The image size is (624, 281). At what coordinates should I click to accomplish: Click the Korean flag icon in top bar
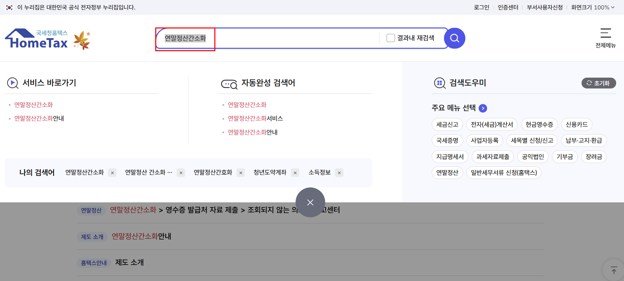[9, 7]
